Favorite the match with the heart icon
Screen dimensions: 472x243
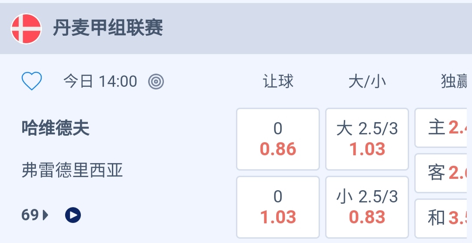click(32, 81)
